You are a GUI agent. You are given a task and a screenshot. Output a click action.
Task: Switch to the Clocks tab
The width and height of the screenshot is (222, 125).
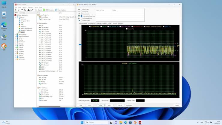109,23
